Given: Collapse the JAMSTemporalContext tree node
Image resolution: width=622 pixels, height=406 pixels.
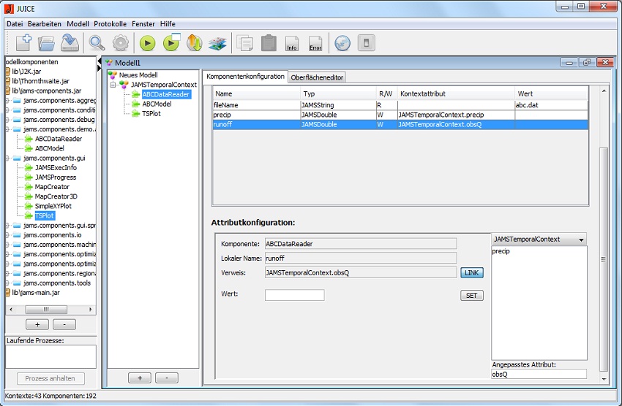Looking at the screenshot, I should coord(113,85).
